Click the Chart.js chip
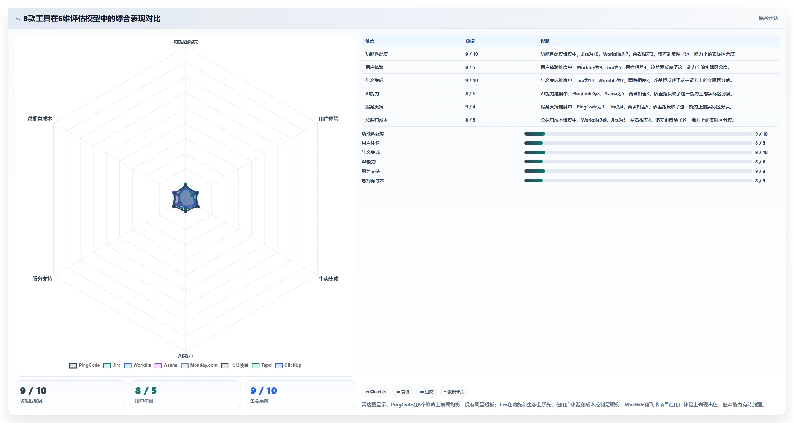Screen dimensions: 794x423 376,392
